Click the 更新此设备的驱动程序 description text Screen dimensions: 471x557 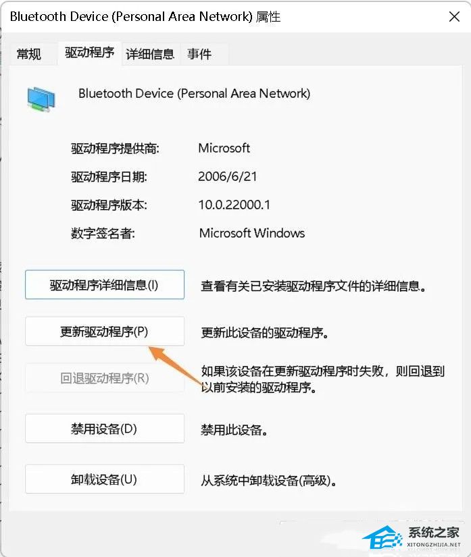[264, 333]
